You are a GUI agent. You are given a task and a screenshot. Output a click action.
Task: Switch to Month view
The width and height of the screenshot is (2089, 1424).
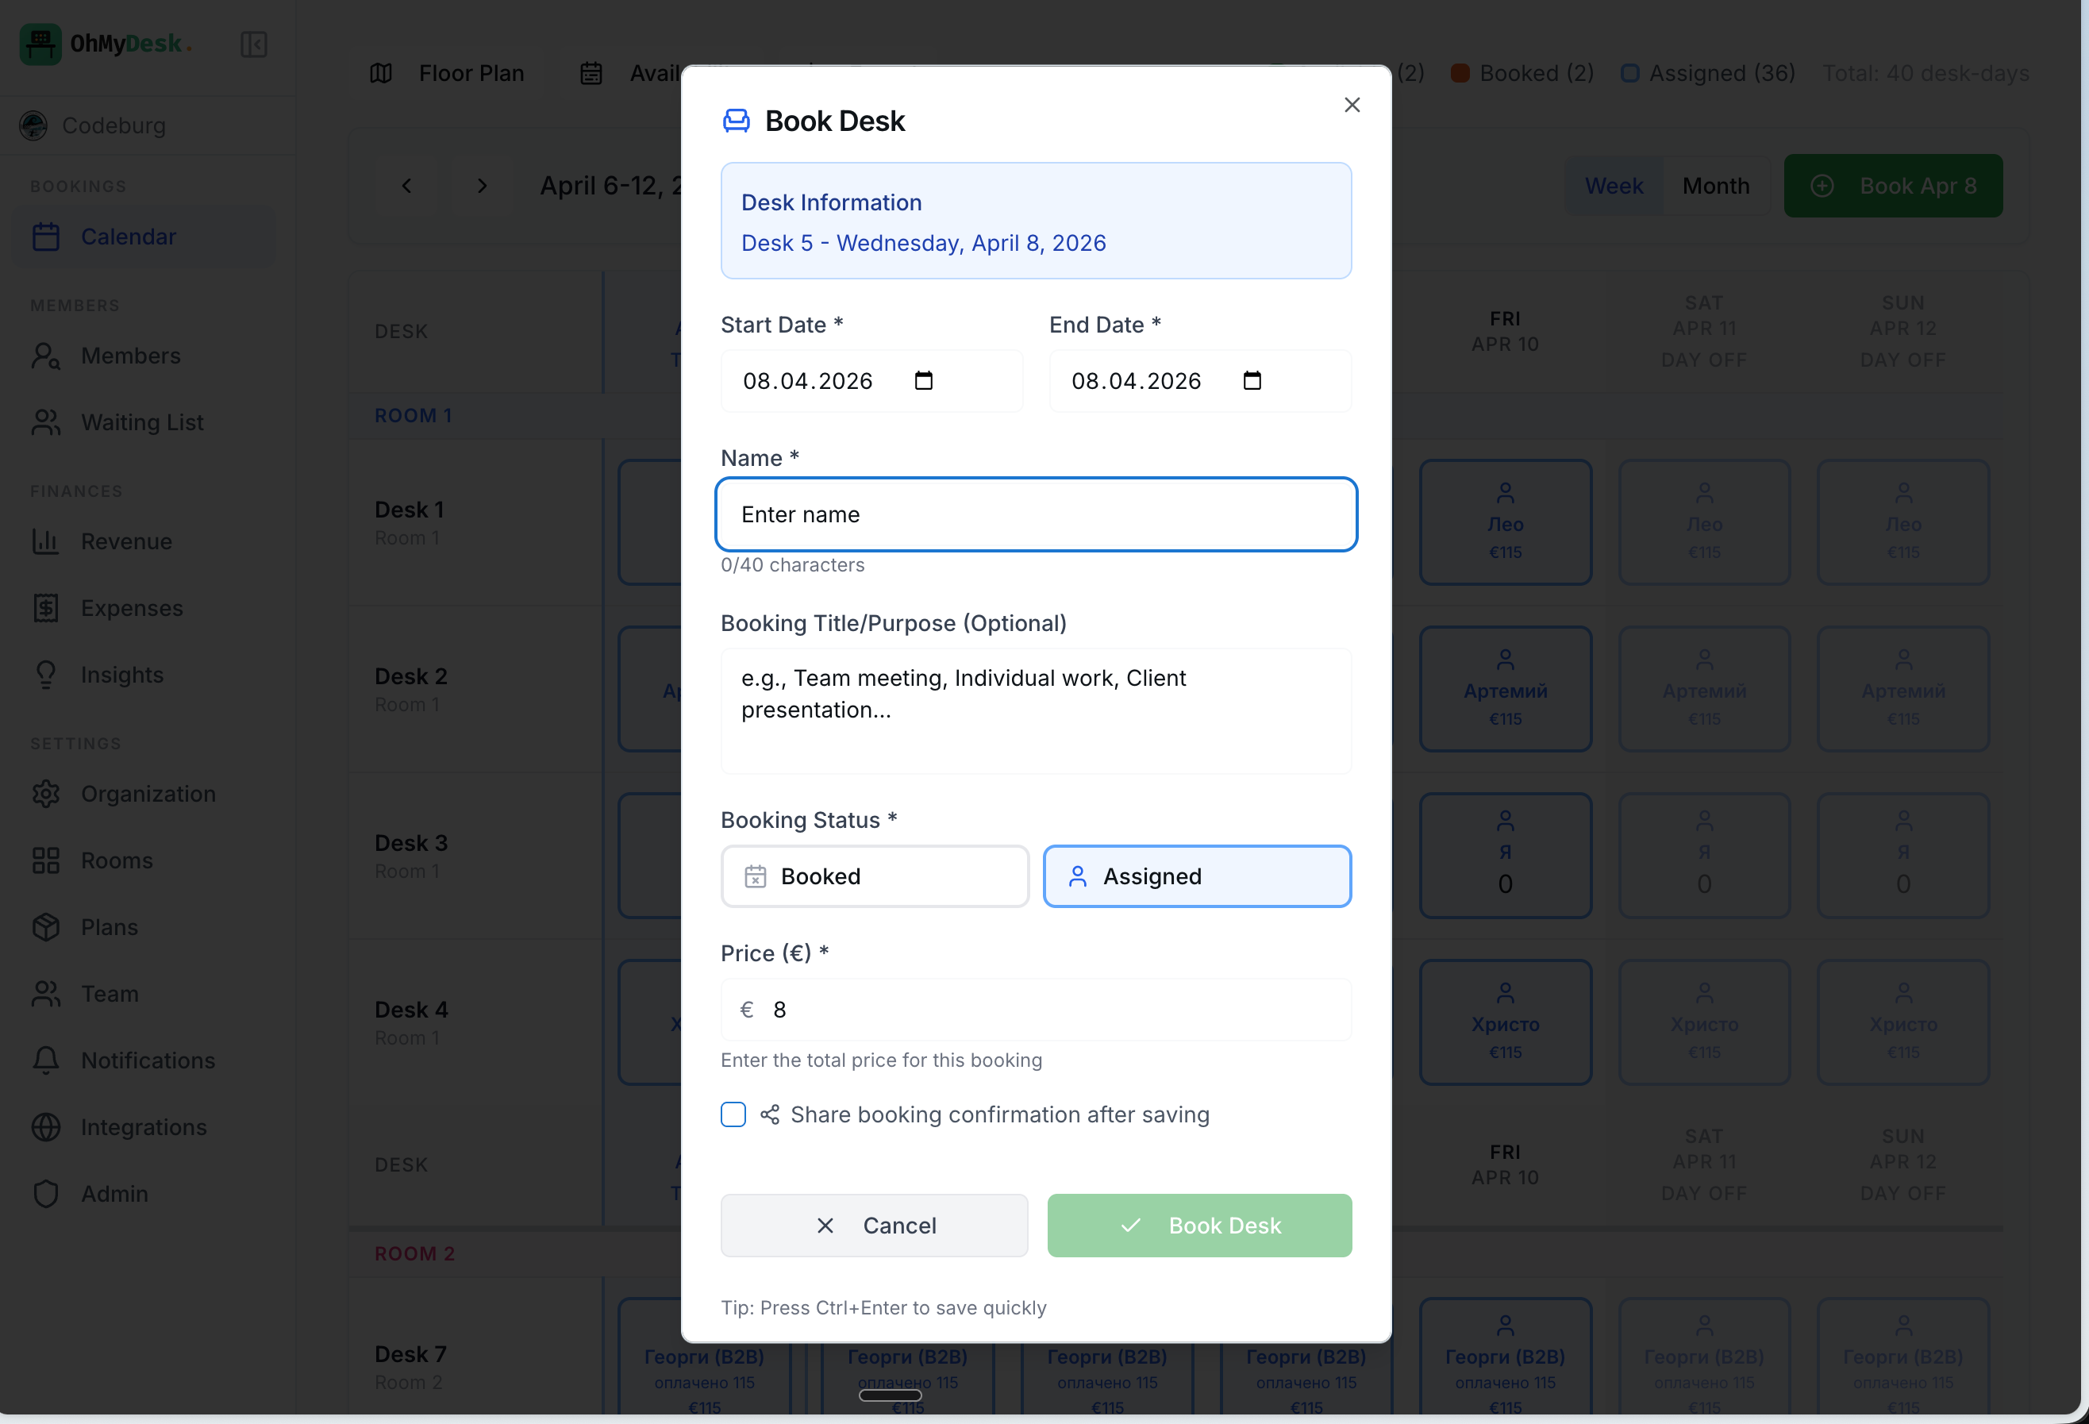[x=1715, y=185]
